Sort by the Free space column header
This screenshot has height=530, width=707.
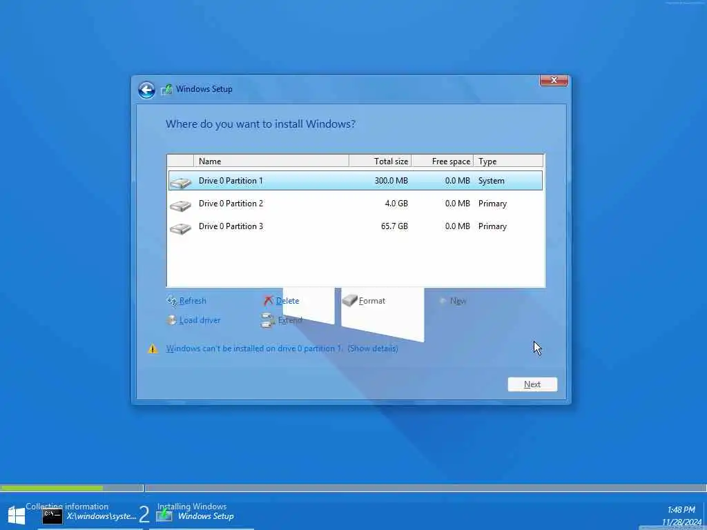tap(443, 161)
